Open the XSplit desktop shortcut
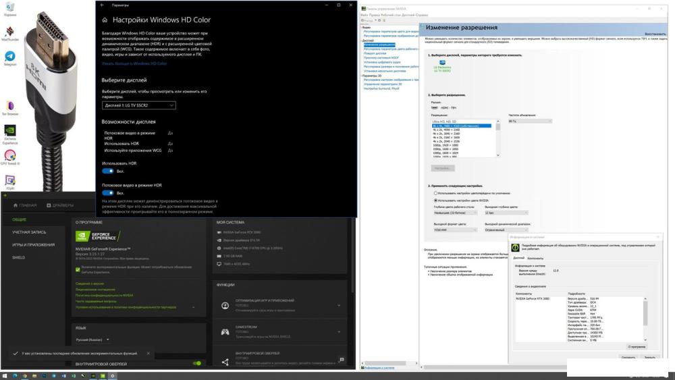This screenshot has height=380, width=675. point(10,182)
